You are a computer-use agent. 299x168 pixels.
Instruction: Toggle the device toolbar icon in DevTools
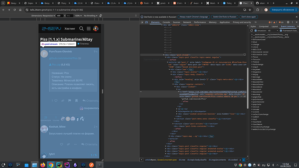[146, 22]
